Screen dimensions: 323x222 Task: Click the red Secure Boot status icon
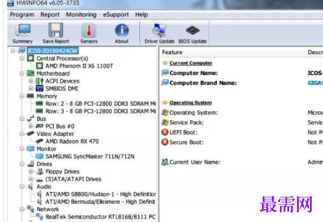[x=165, y=142]
